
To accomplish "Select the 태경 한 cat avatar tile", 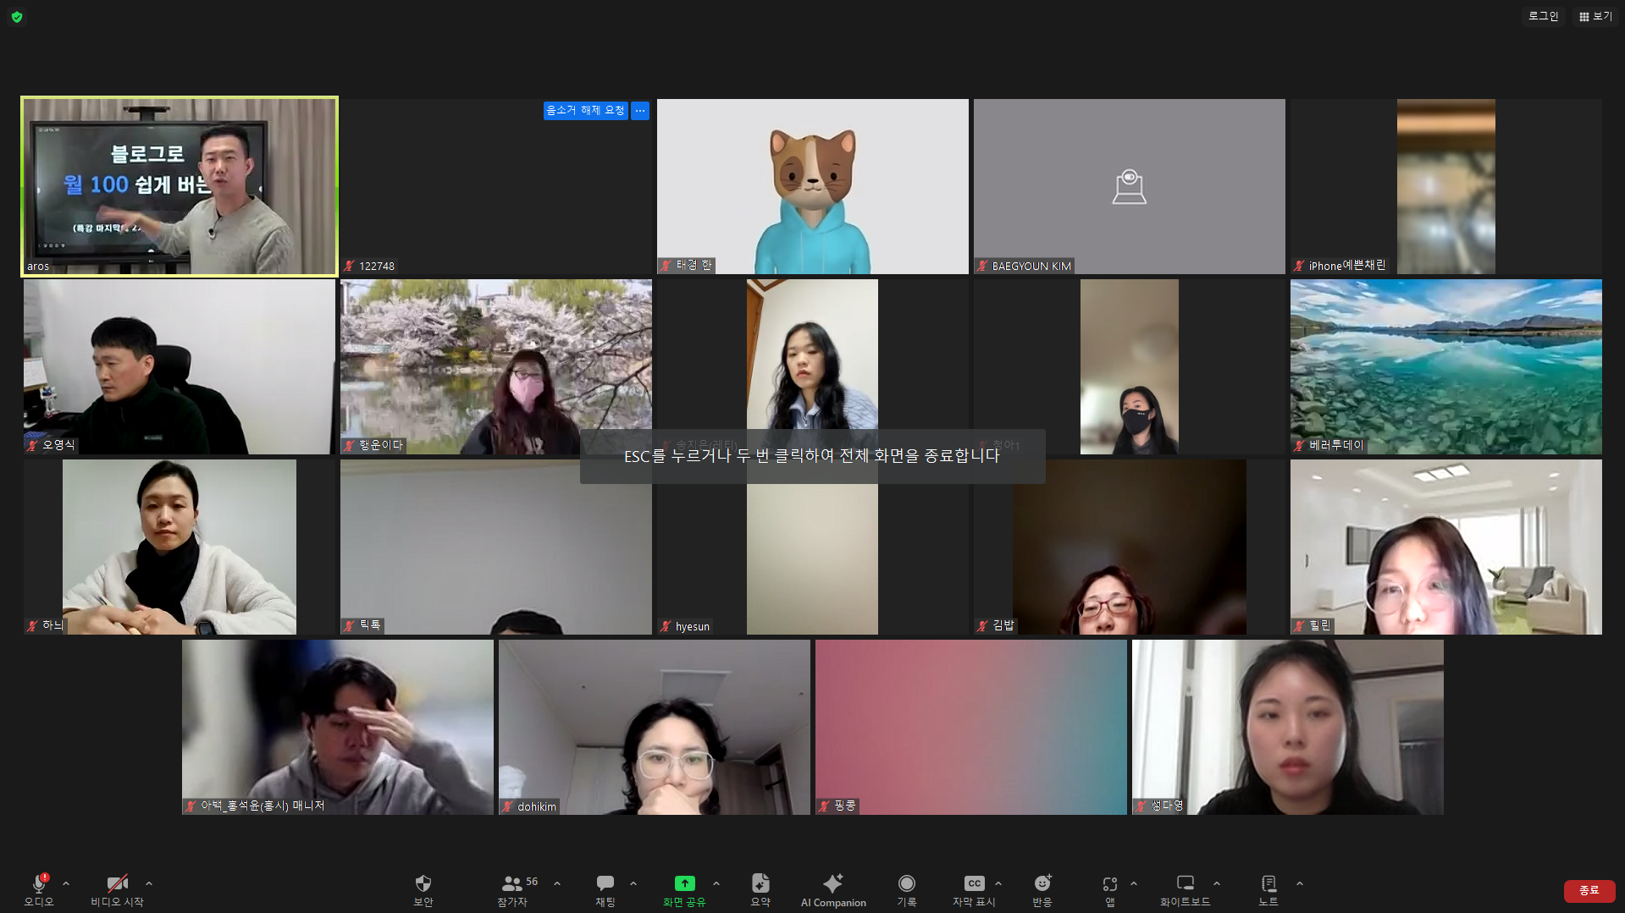I will tap(813, 186).
